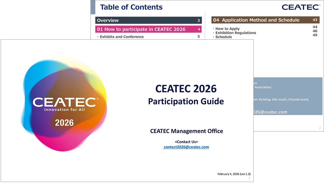Click the CEATEC logo beside Table of Contents
The height and width of the screenshot is (183, 324).
point(301,7)
